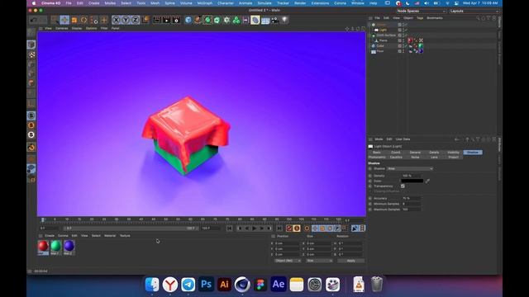Toggle the Y axis lock

pyautogui.click(x=126, y=20)
